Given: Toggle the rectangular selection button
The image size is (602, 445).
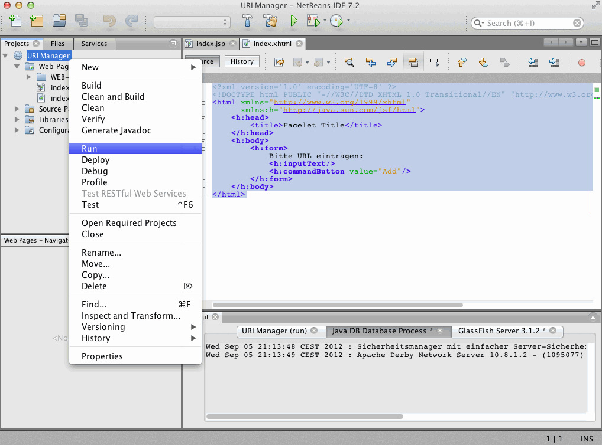Looking at the screenshot, I should (434, 62).
